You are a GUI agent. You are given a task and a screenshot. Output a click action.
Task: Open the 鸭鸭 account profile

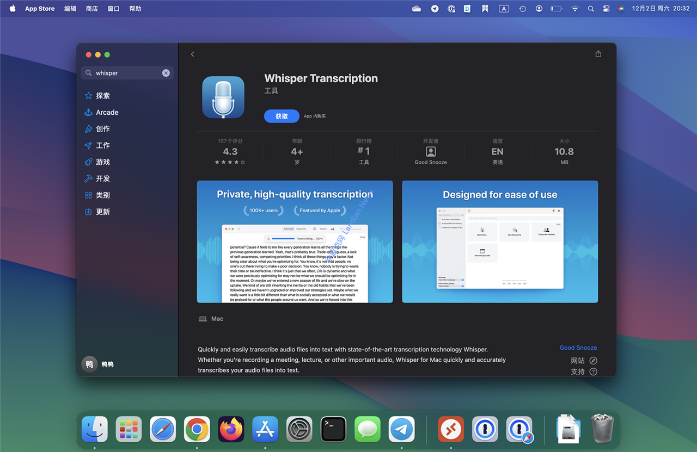coord(98,364)
